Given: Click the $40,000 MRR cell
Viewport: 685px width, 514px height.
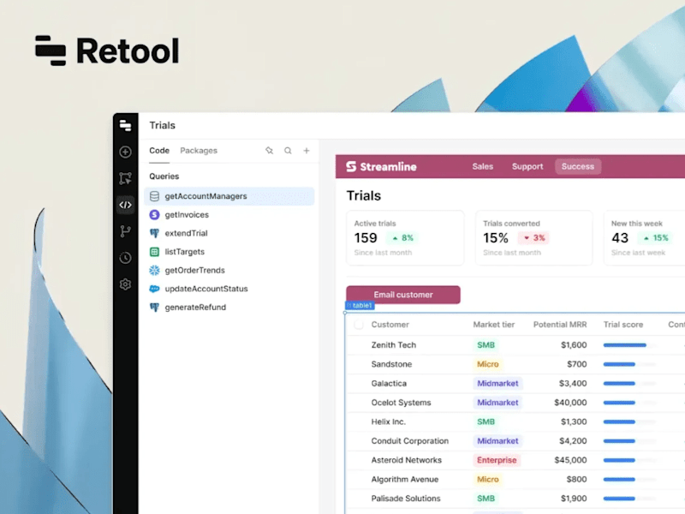Looking at the screenshot, I should 570,403.
